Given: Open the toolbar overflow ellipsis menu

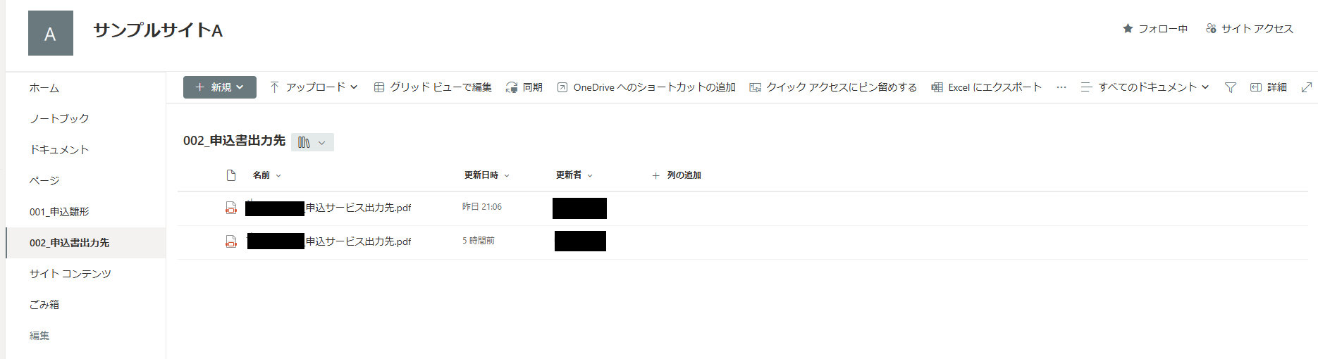Looking at the screenshot, I should (x=1061, y=87).
